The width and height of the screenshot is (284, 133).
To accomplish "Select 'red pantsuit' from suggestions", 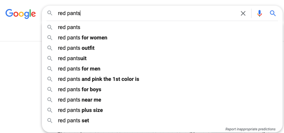I will 162,58.
